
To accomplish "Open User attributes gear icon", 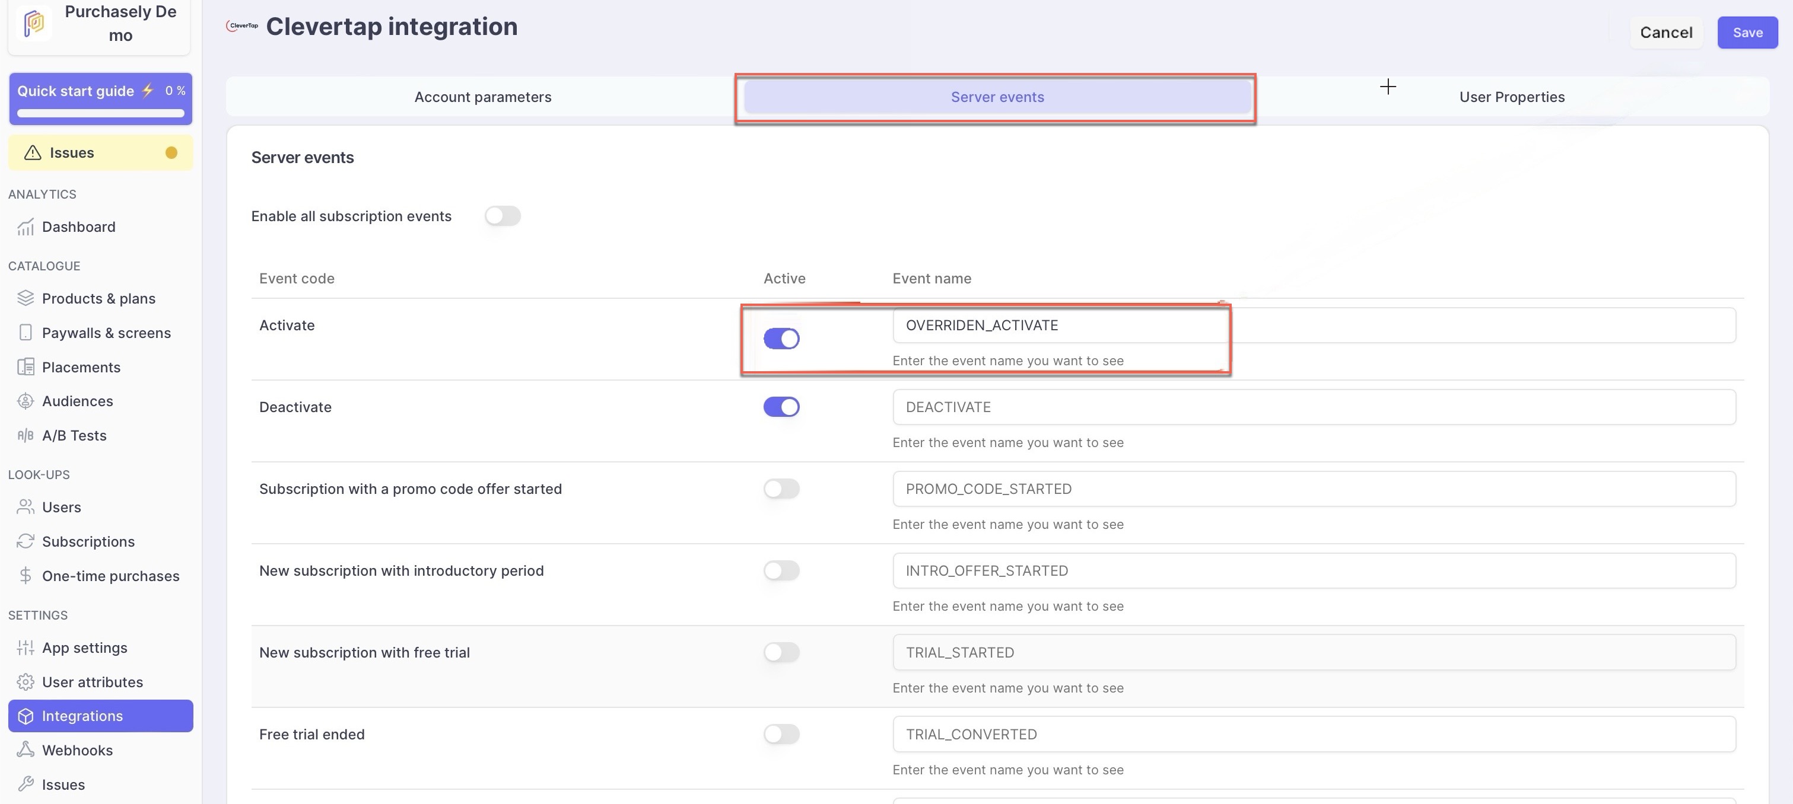I will 26,682.
